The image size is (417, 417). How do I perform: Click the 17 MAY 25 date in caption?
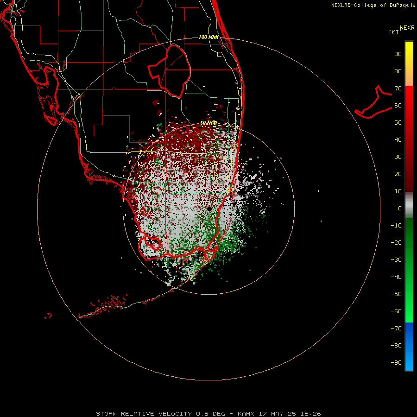(x=278, y=414)
